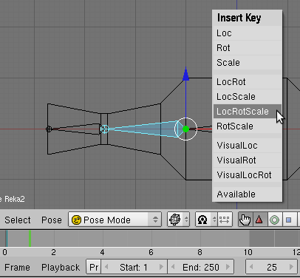Viewport: 300px width, 278px height.
Task: Increase current frame with right arrow
Action: (x=292, y=267)
